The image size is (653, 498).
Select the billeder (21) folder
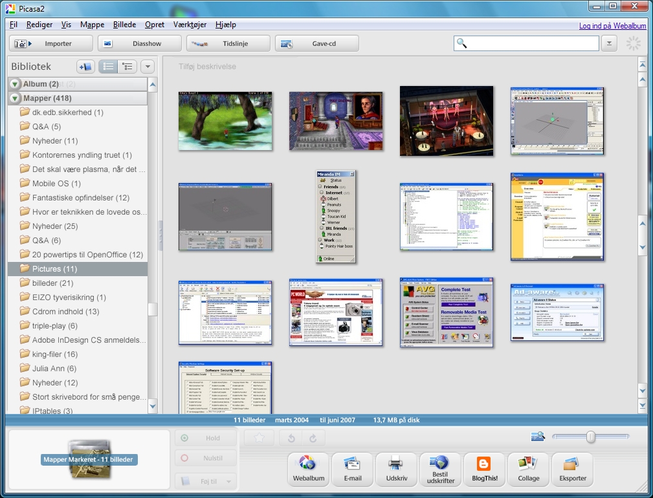52,283
